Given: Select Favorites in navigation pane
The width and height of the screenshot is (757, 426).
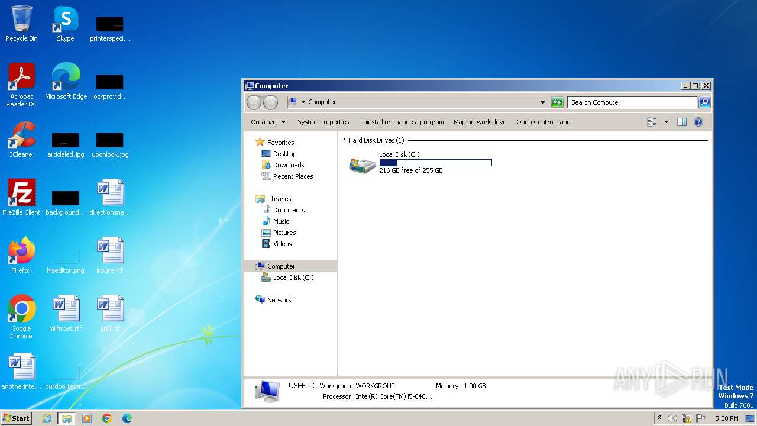Looking at the screenshot, I should [274, 143].
